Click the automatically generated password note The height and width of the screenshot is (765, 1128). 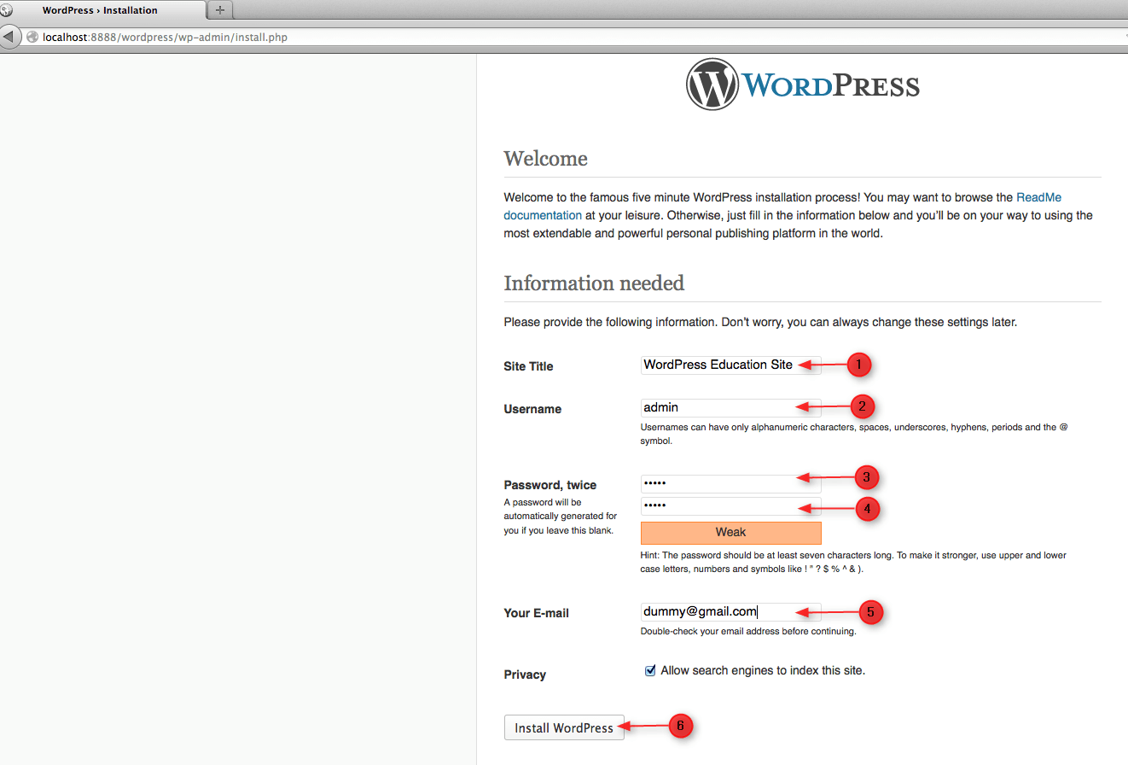[561, 517]
